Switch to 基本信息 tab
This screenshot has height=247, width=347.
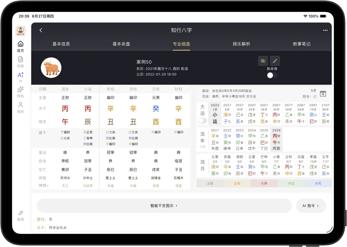[x=61, y=44]
